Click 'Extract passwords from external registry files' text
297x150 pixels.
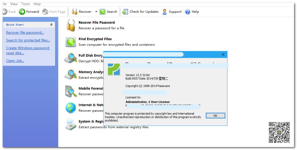(114, 127)
